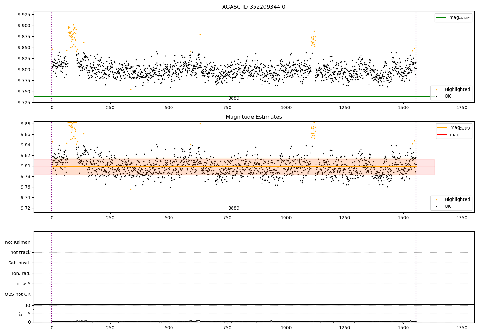Viewport: 479px width, 335px height.
Task: Click the '10' tick on the dr axis
Action: click(x=28, y=305)
